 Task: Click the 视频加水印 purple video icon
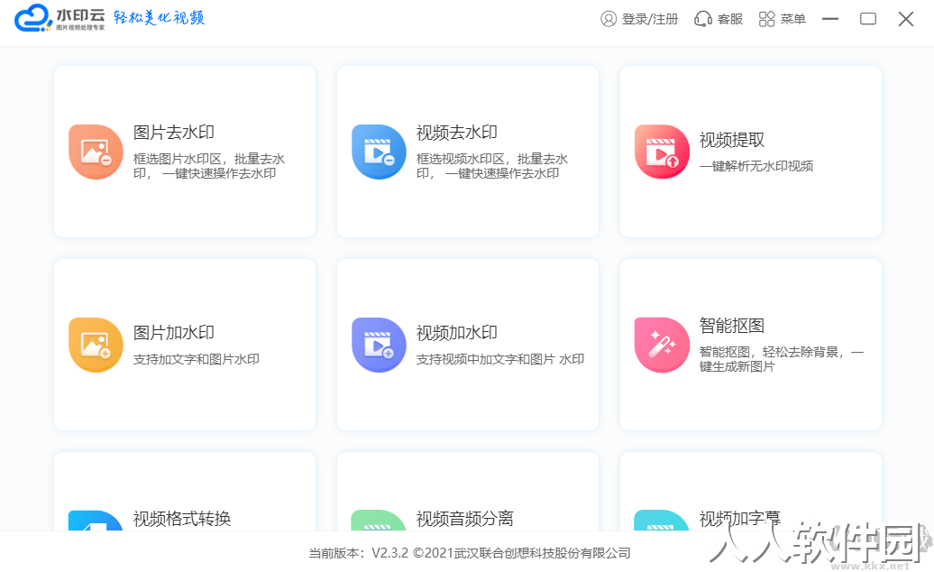[x=379, y=345]
